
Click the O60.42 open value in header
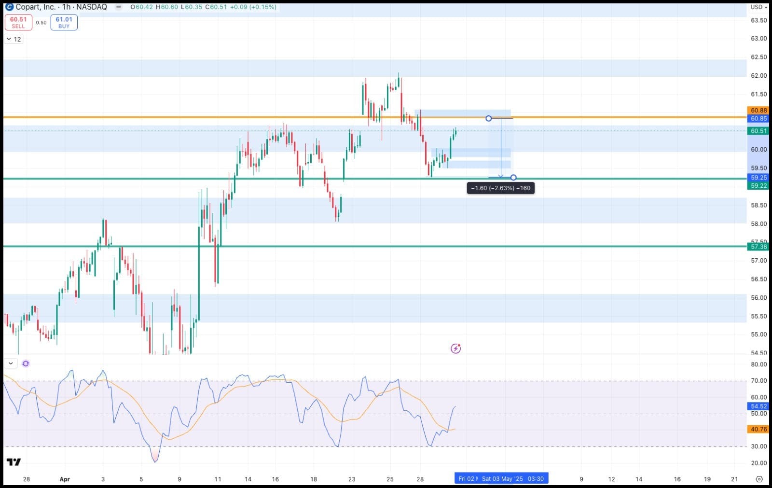142,7
